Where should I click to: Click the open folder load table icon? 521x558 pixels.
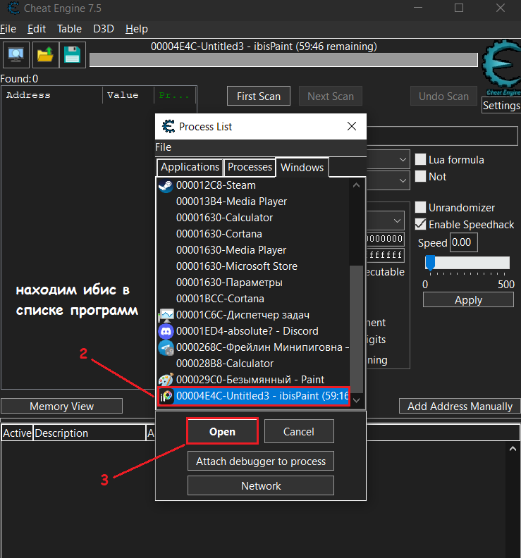tap(46, 55)
